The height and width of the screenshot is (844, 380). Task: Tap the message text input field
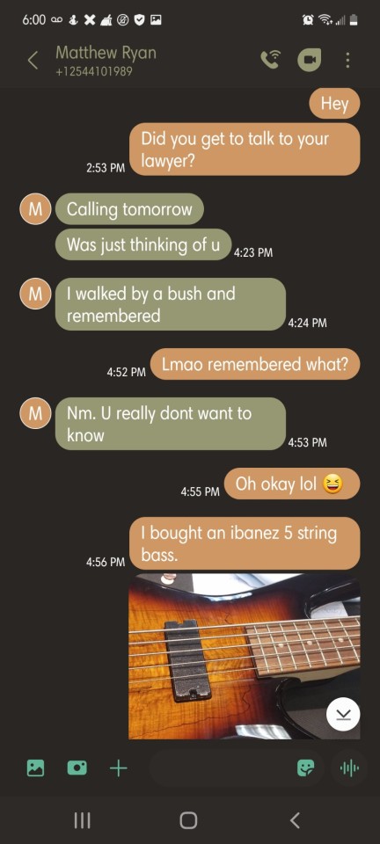tap(220, 768)
